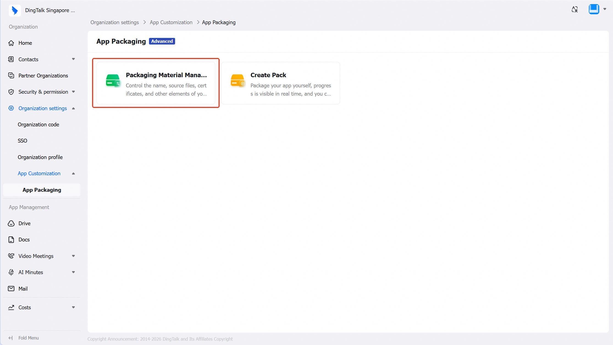The width and height of the screenshot is (613, 345).
Task: Expand the Security & permission arrow
Action: pos(73,92)
